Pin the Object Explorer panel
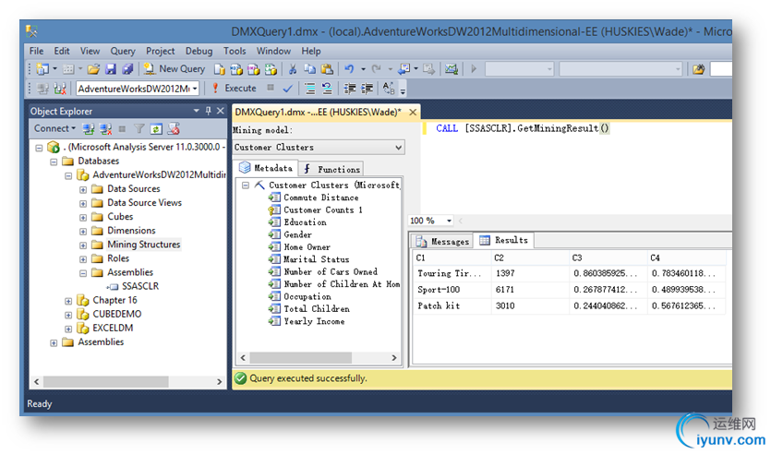 pos(208,111)
